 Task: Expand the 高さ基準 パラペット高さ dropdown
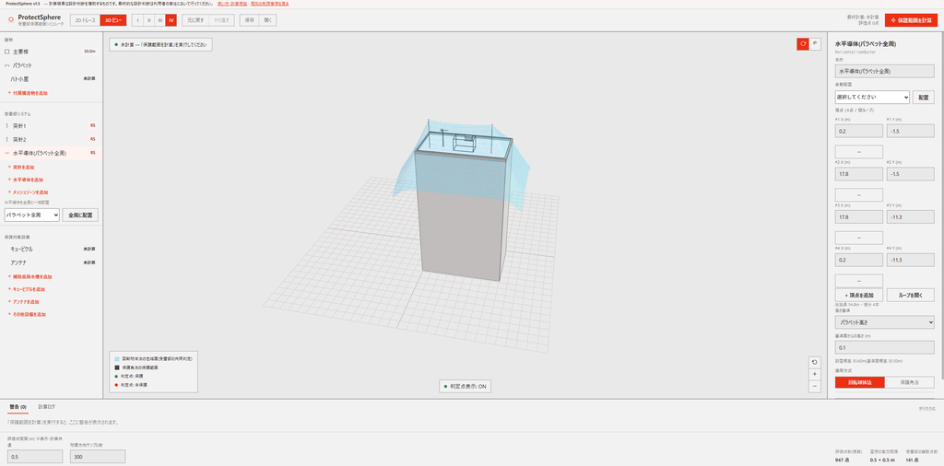tap(884, 322)
